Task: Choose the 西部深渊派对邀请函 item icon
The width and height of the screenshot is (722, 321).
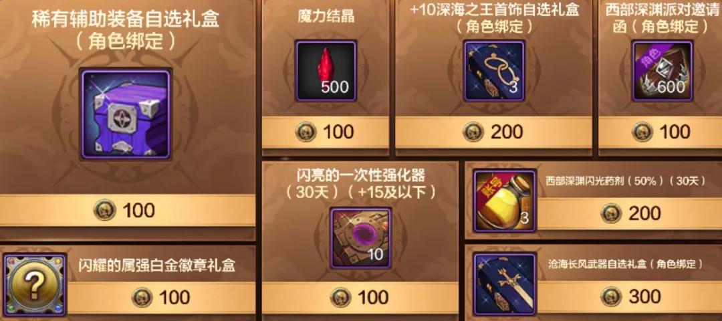Action: (x=662, y=71)
